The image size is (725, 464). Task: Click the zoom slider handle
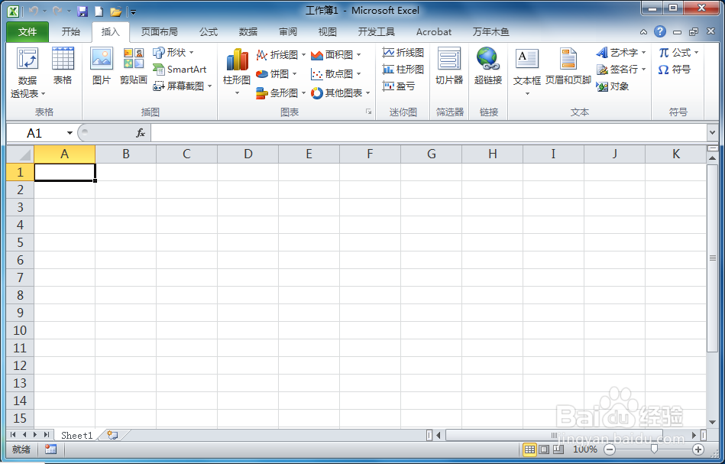click(654, 449)
